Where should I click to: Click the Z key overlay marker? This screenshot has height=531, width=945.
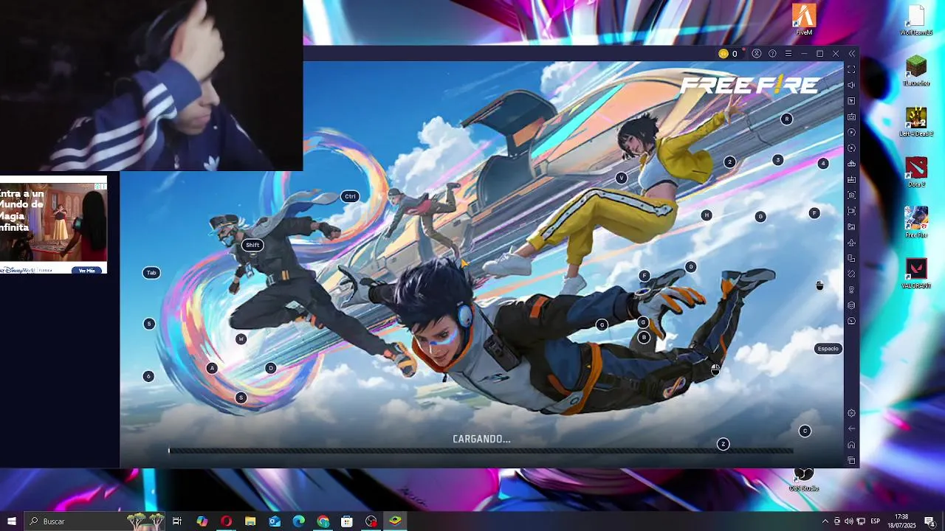click(724, 444)
